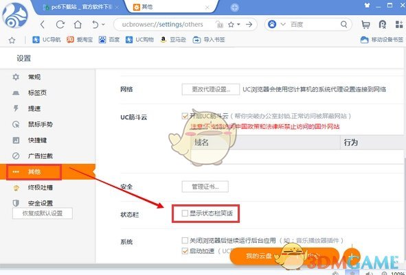
Task: Go to the home page icon
Action: click(78, 25)
